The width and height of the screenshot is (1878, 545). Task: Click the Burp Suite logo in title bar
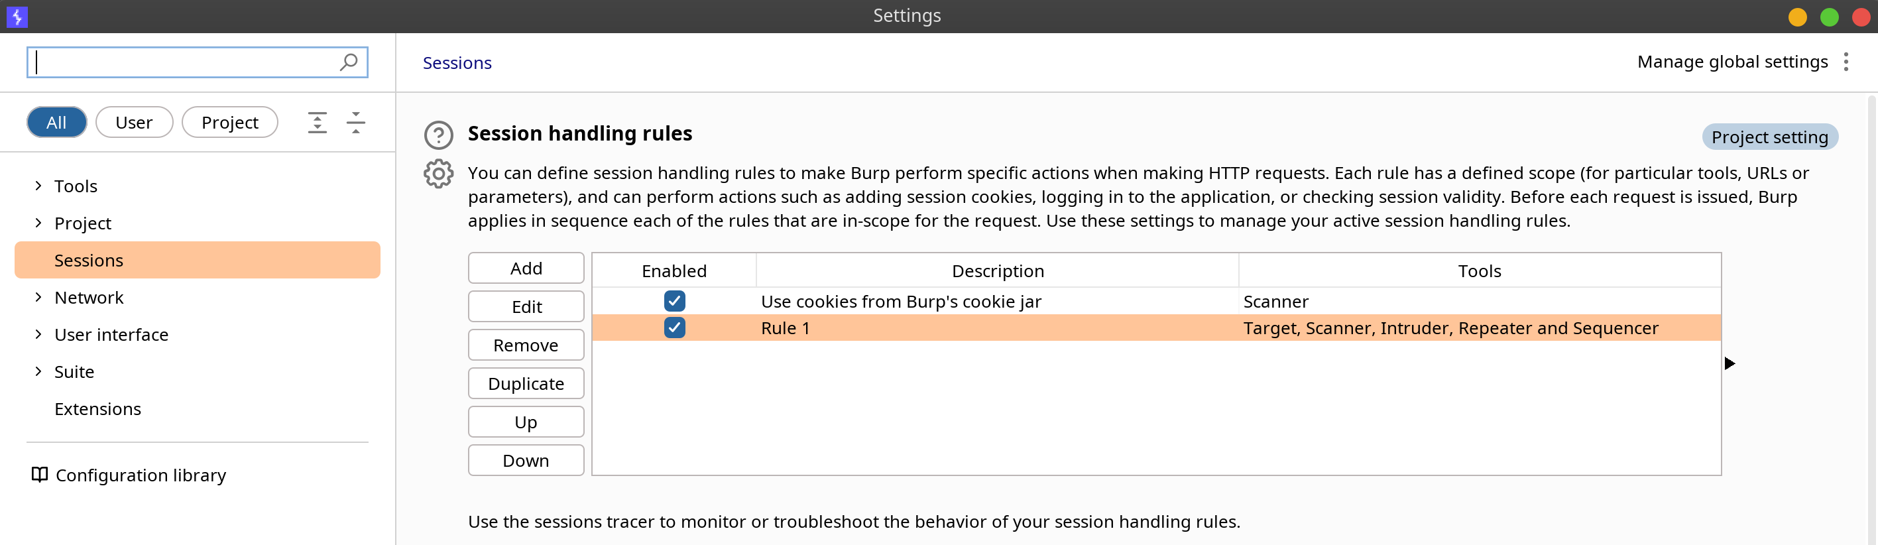pos(17,16)
